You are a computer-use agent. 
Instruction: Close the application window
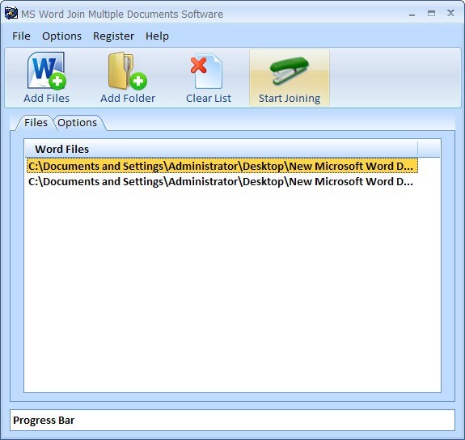(450, 13)
